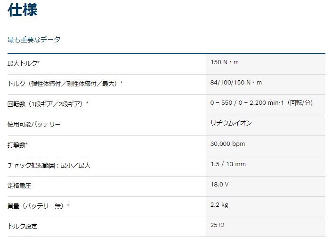
Task: Click the 0 – 550 / 0 – 2,200 min-1 value
Action: (261, 103)
